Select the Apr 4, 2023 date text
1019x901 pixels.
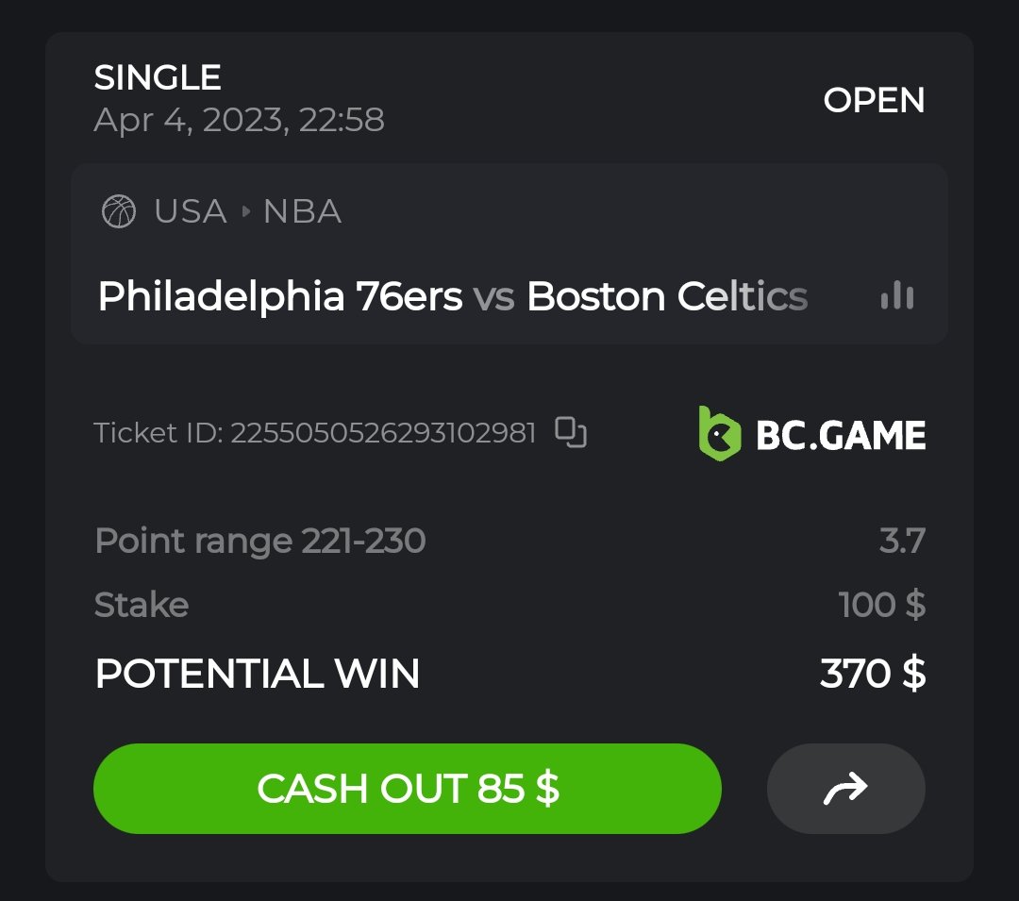click(239, 121)
